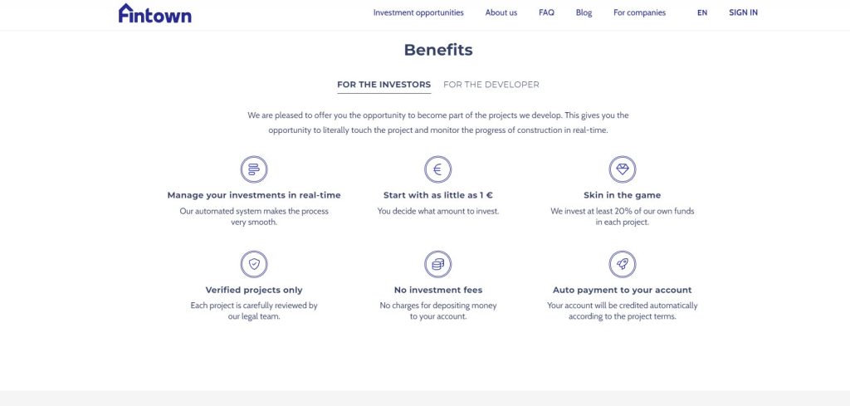This screenshot has height=406, width=850.
Task: Click 'Manage your investments in real-time' title
Action: 254,195
